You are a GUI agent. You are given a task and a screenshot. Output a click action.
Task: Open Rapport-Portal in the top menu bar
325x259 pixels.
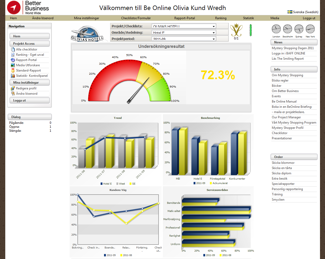pyautogui.click(x=185, y=18)
